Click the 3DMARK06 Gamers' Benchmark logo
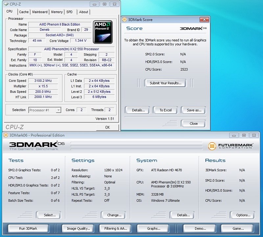This screenshot has width=263, height=237. (37, 146)
